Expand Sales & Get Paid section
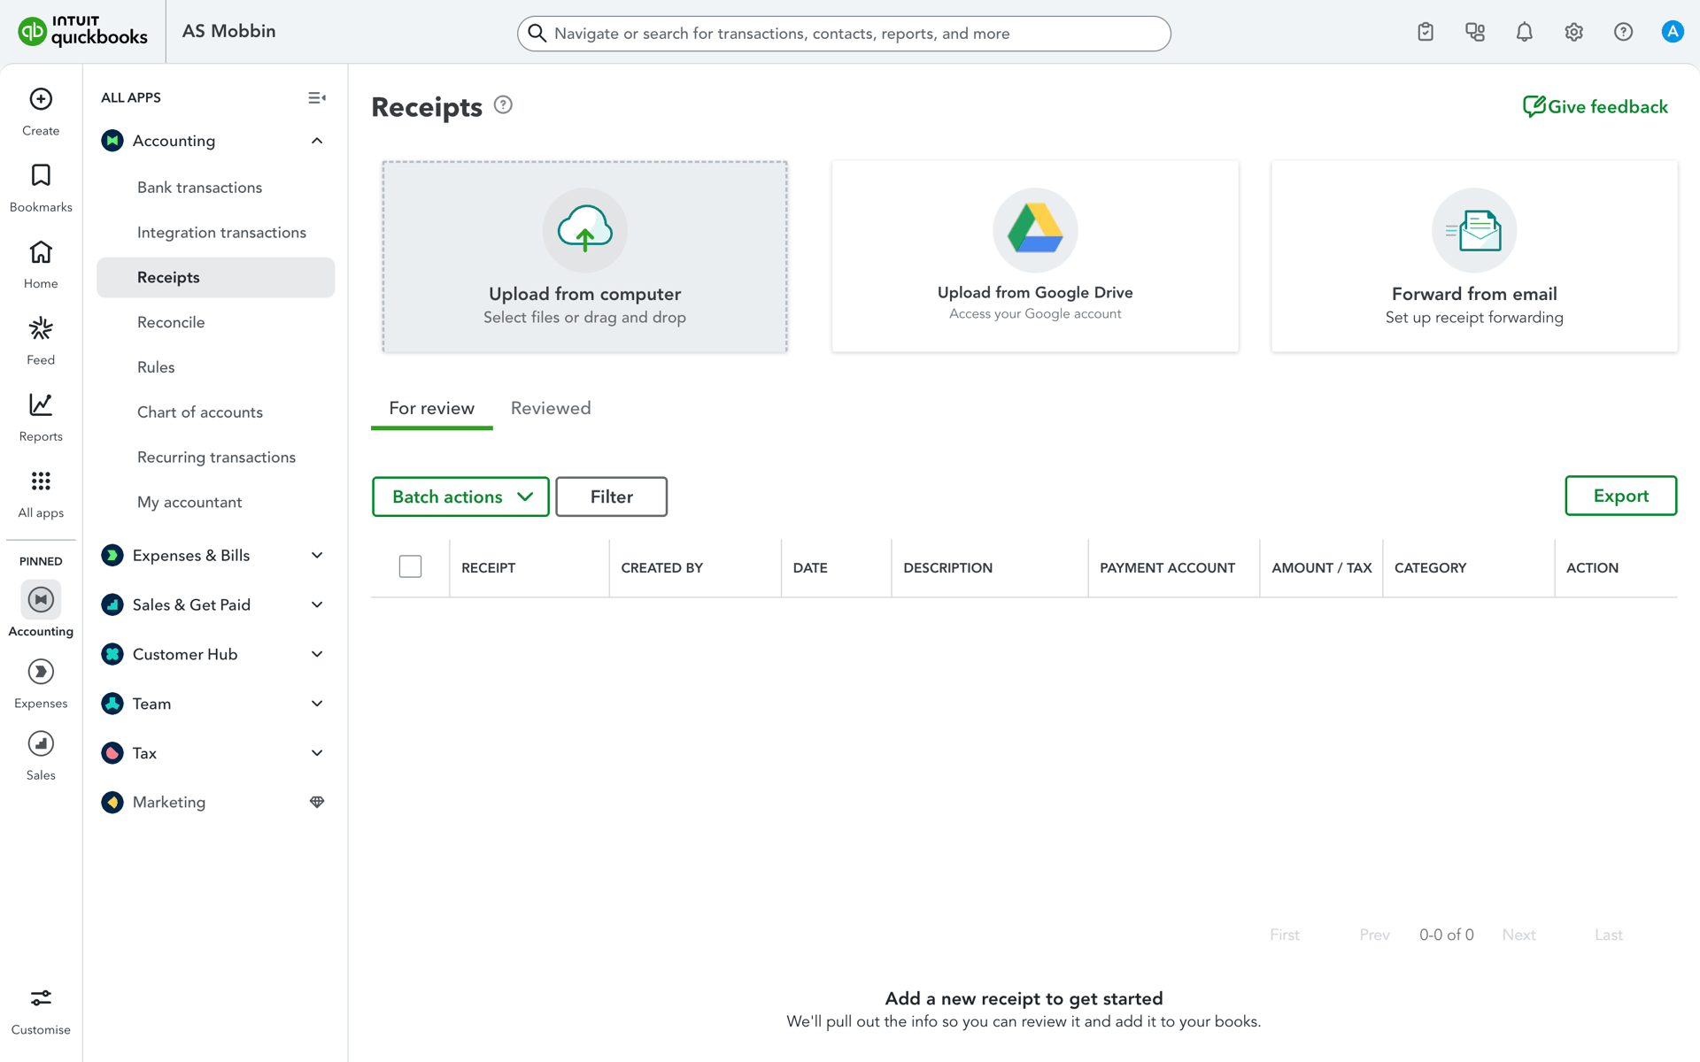Image resolution: width=1700 pixels, height=1062 pixels. point(317,604)
